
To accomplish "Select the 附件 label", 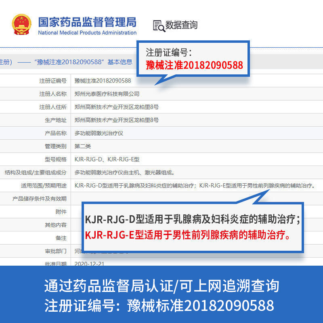I will [x=61, y=212].
